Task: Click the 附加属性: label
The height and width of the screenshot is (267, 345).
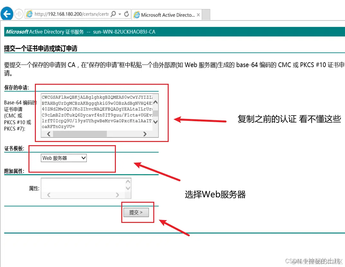Action: tap(14, 171)
